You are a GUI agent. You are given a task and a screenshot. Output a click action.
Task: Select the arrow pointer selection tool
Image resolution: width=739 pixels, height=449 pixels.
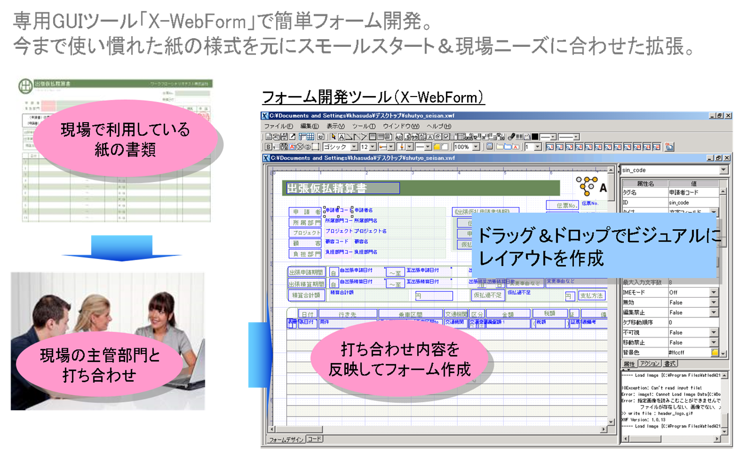(333, 137)
